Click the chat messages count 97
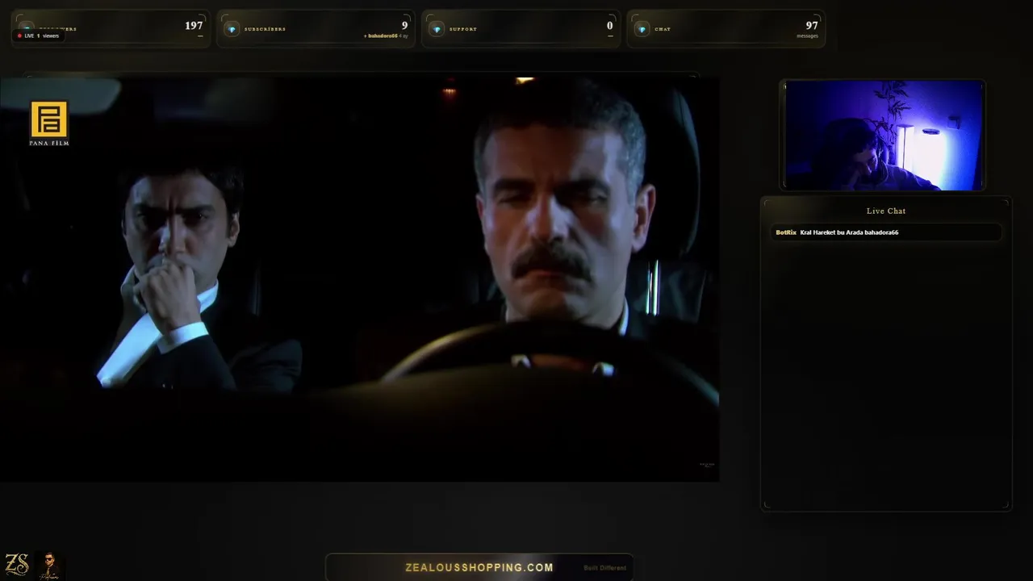The image size is (1033, 581). point(812,26)
